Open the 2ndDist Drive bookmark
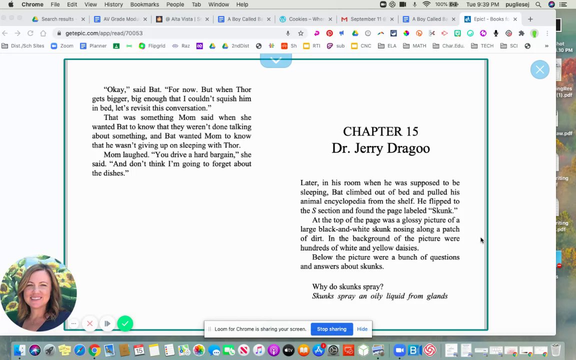Viewport: 576px width, 360px height. pos(235,46)
